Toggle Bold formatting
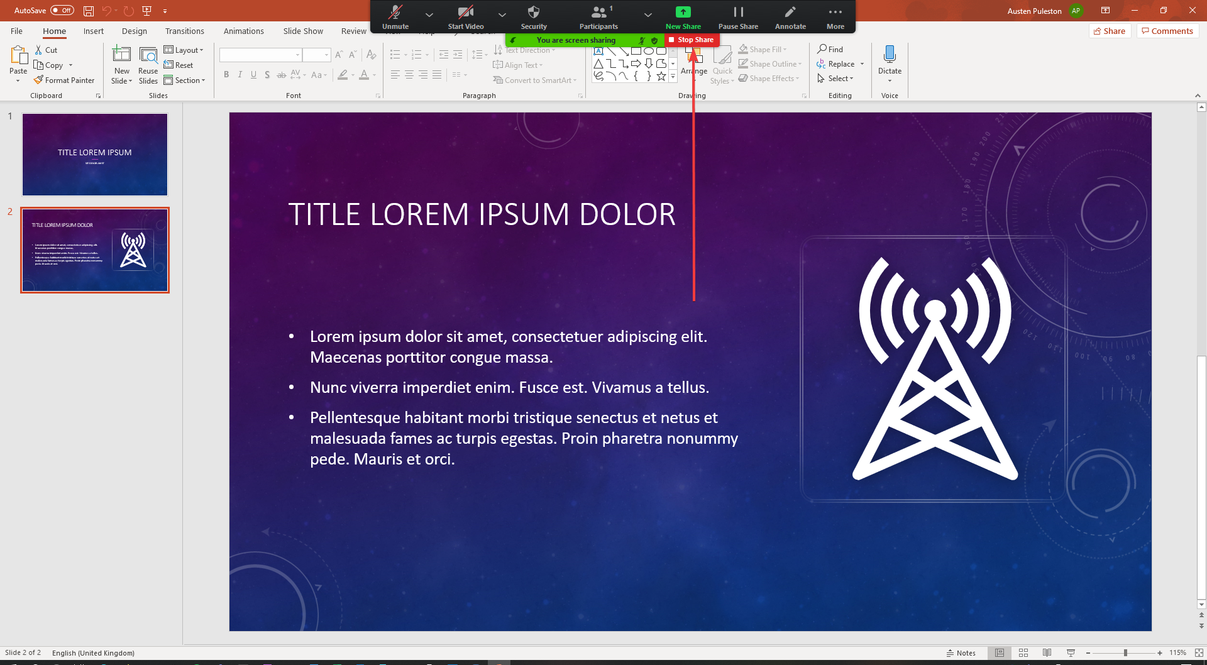Viewport: 1207px width, 665px height. pos(226,75)
